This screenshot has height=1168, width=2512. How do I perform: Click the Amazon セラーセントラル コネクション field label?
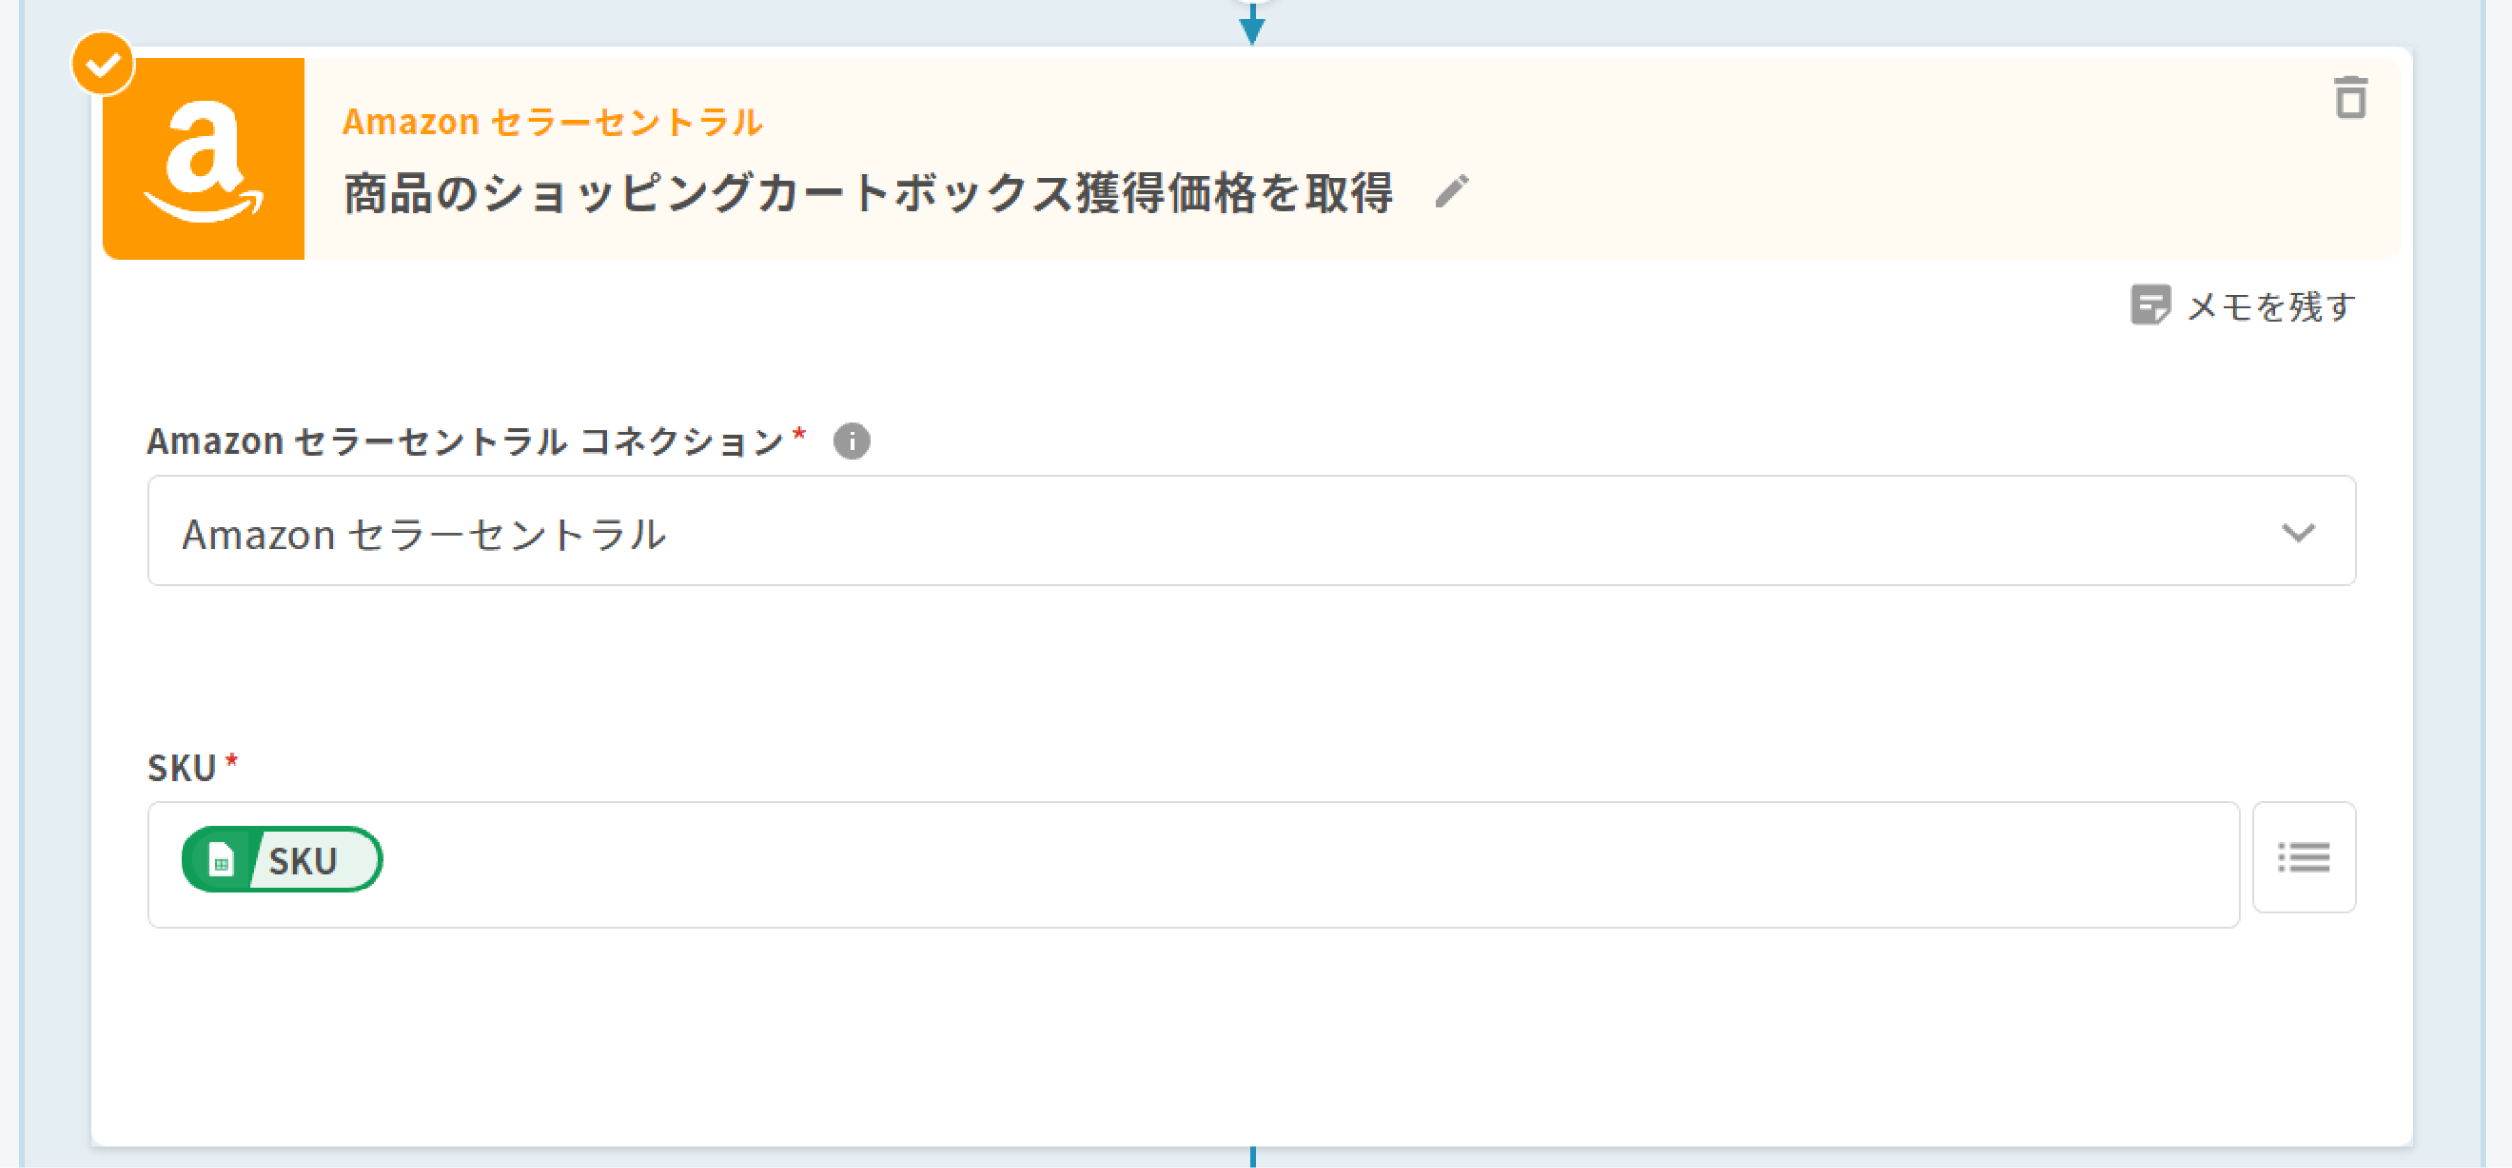(465, 442)
